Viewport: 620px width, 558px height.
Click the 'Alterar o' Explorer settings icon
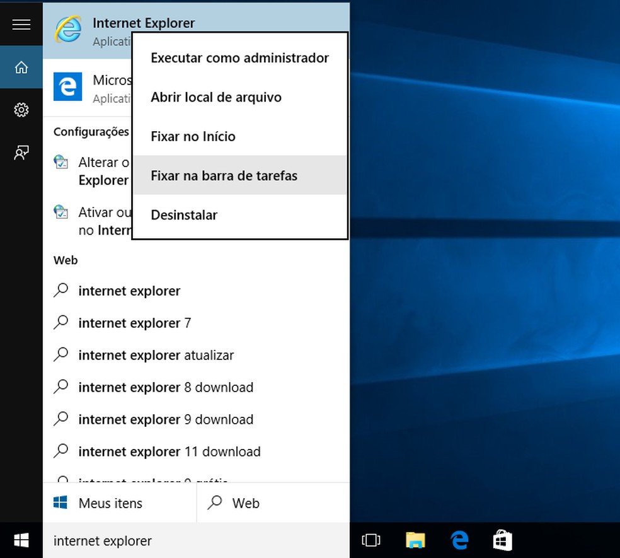coord(61,162)
